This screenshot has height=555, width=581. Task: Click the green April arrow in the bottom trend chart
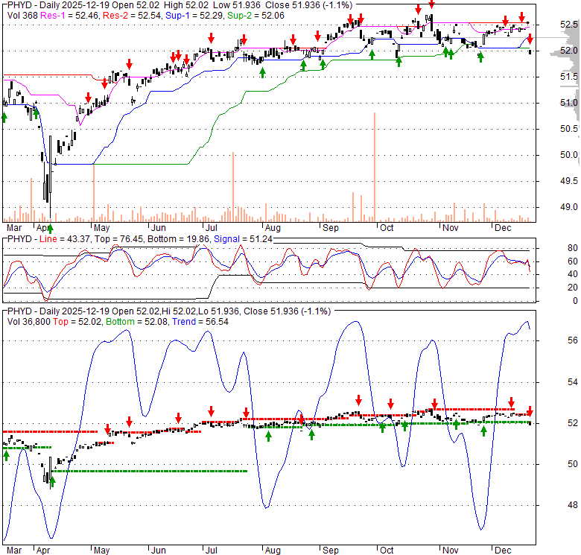pyautogui.click(x=52, y=481)
